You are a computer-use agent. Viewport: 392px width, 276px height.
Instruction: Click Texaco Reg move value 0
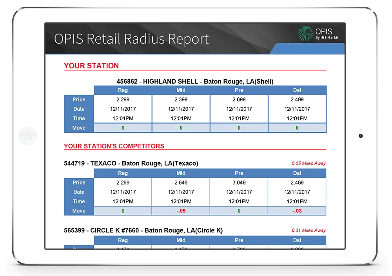tap(123, 211)
